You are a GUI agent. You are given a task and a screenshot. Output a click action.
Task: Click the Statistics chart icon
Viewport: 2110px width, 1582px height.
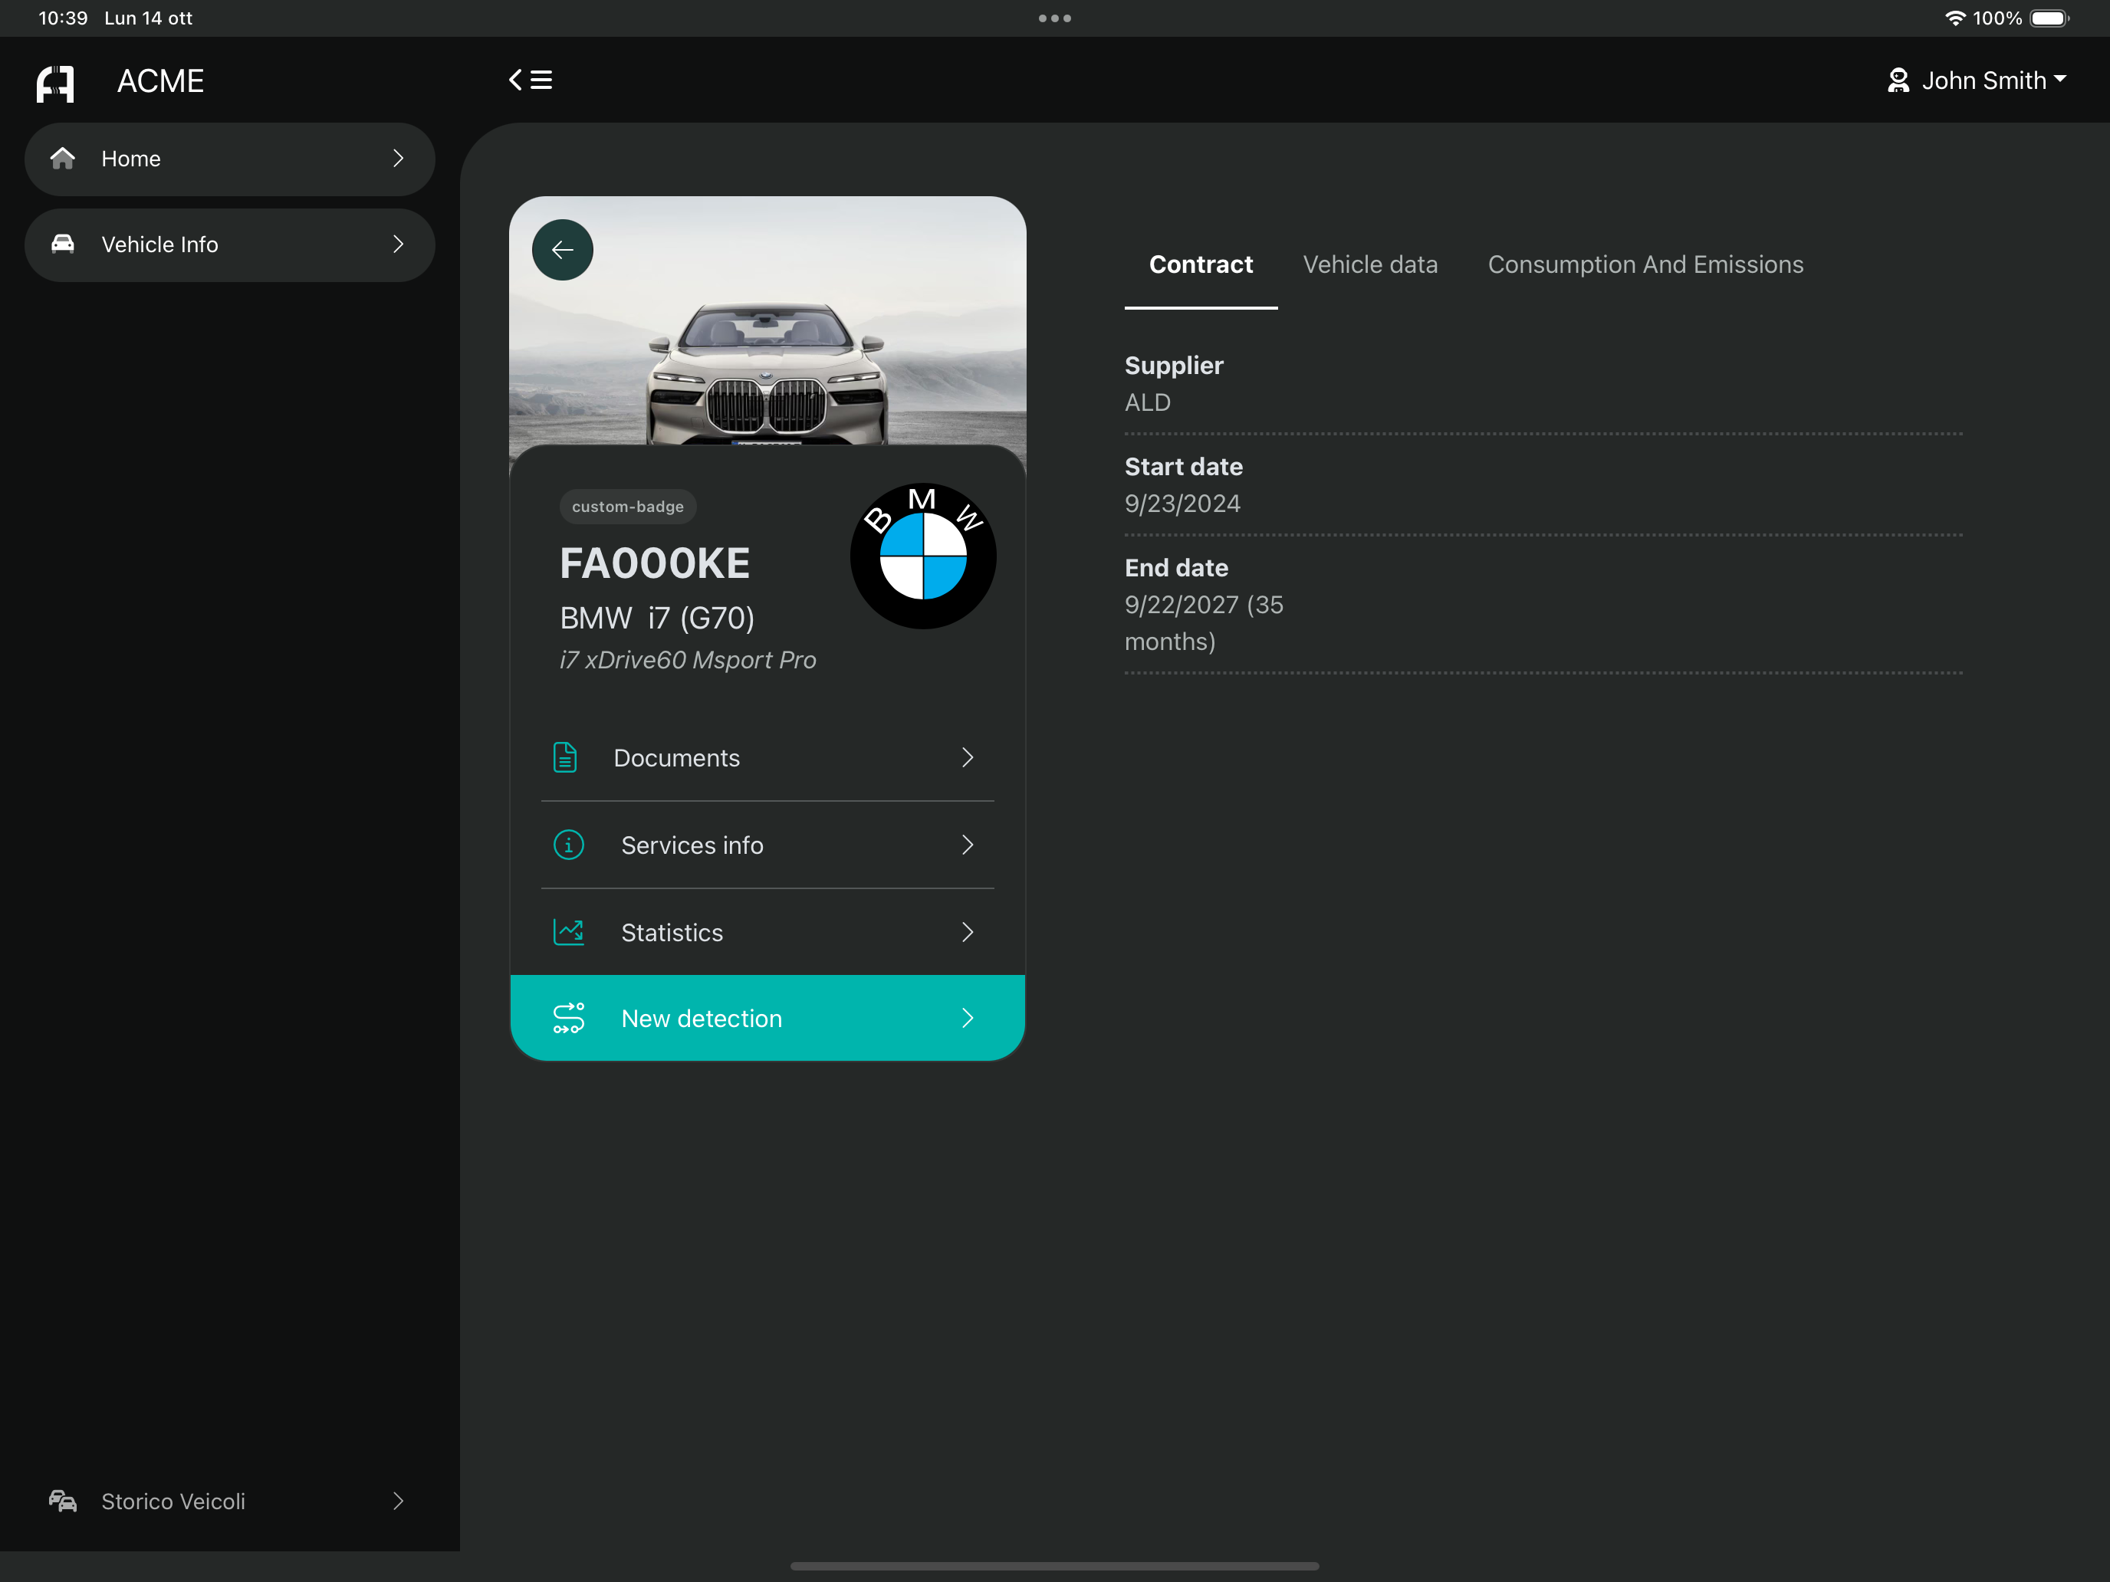568,932
